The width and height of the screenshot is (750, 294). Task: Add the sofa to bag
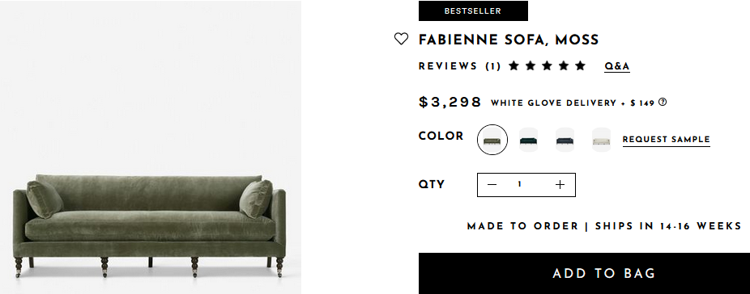click(584, 274)
